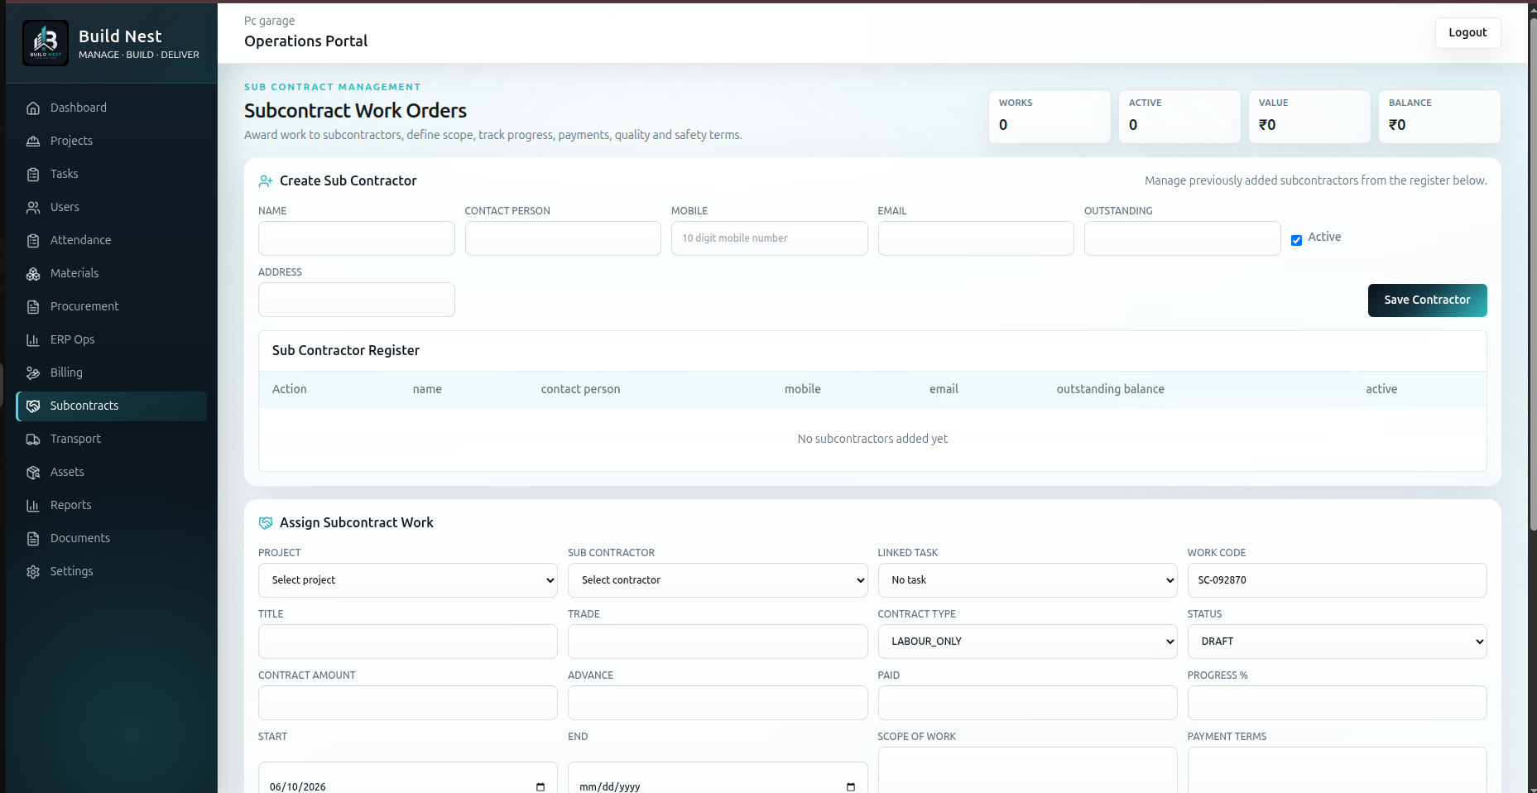This screenshot has height=793, width=1537.
Task: Click the handshake icon beside Assign Subcontract Work
Action: click(266, 522)
